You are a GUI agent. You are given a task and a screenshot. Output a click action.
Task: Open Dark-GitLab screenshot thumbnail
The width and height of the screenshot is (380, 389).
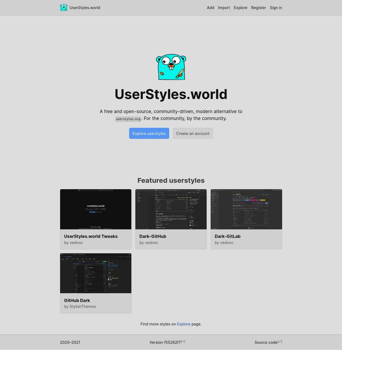click(246, 209)
